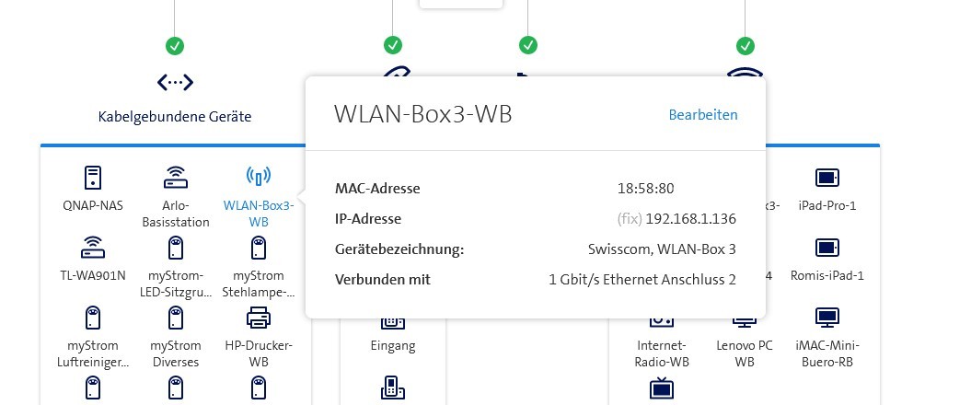Select the Eingang telephone device

click(x=393, y=324)
